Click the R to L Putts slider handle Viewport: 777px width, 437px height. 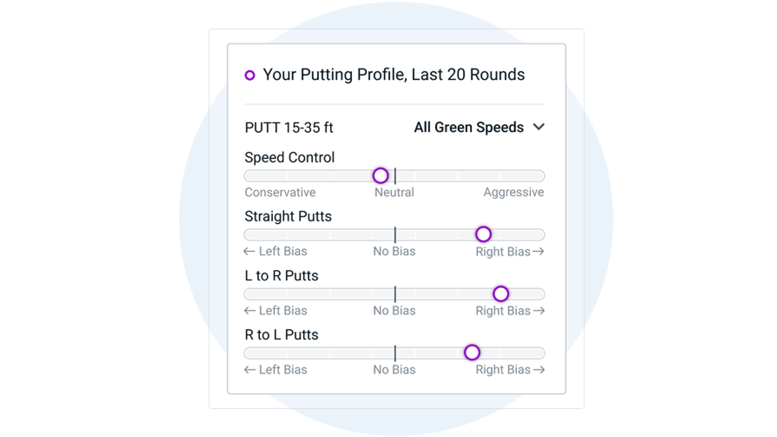[x=472, y=352]
